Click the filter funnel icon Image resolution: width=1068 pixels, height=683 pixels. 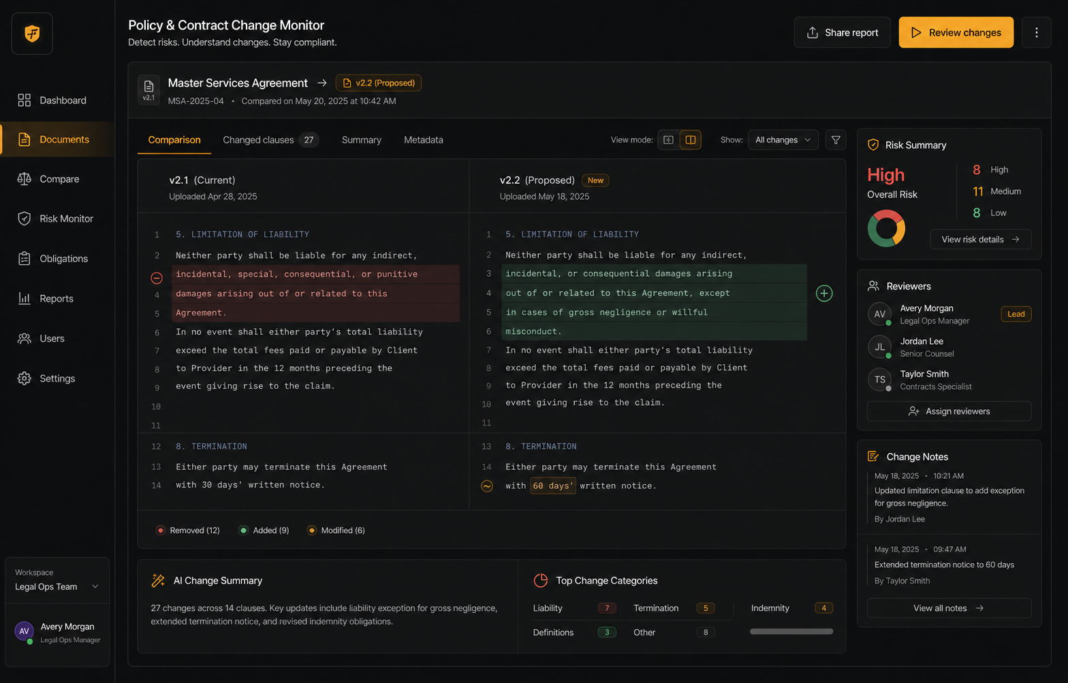(835, 140)
